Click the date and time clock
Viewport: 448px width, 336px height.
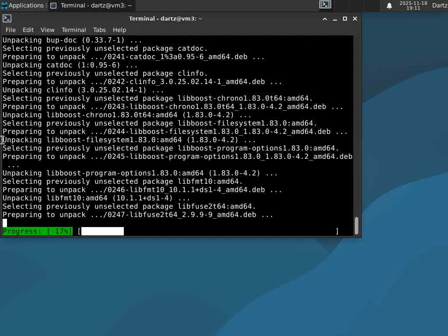pos(413,5)
